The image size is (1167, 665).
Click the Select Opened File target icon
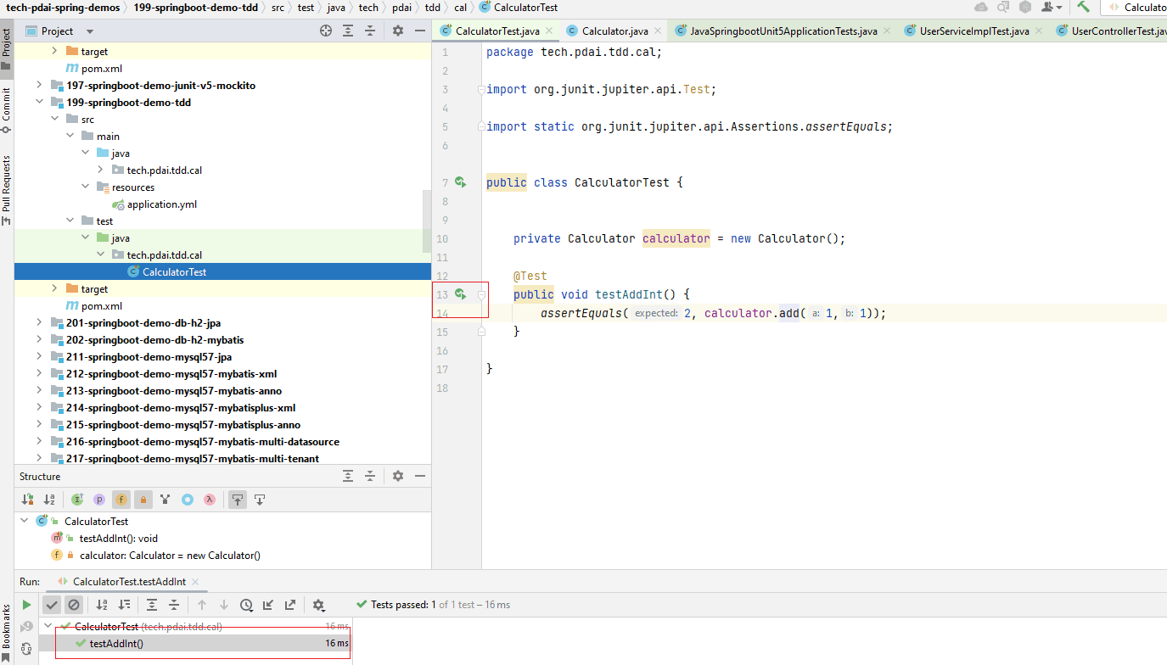[x=326, y=31]
